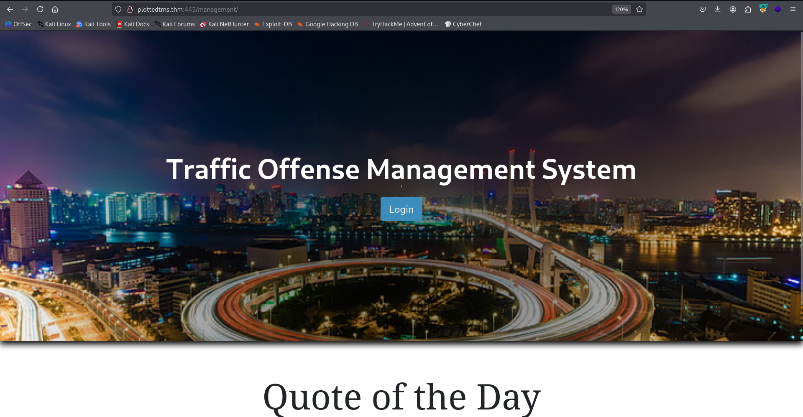Click the purple extension icon

tap(778, 9)
